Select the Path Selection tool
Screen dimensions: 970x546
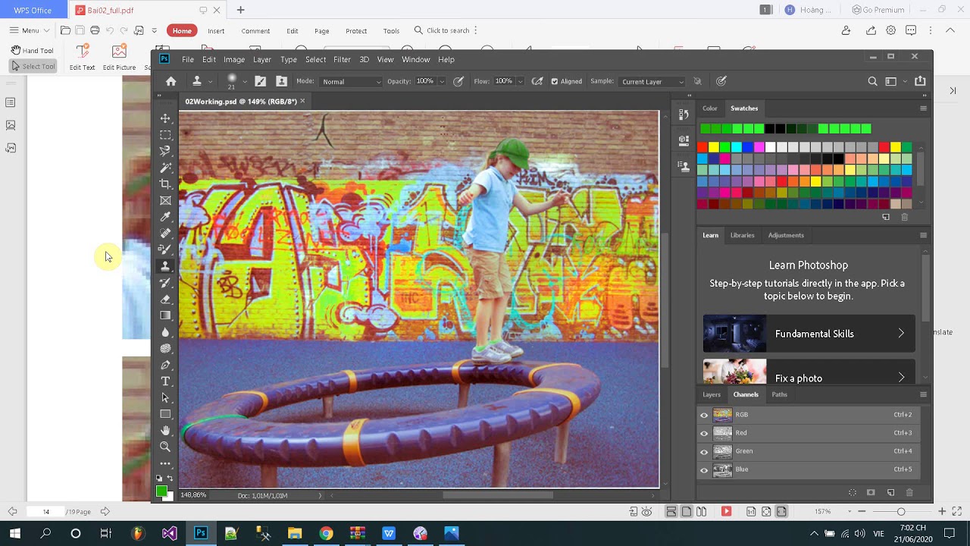coord(165,398)
